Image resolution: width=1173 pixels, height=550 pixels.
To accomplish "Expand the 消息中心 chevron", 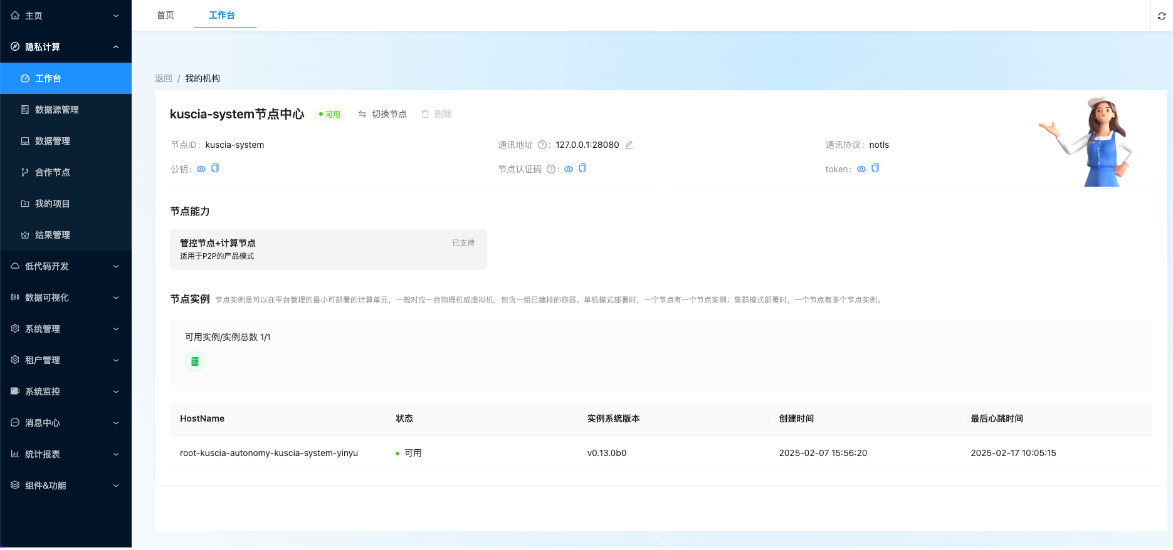I will pos(116,423).
